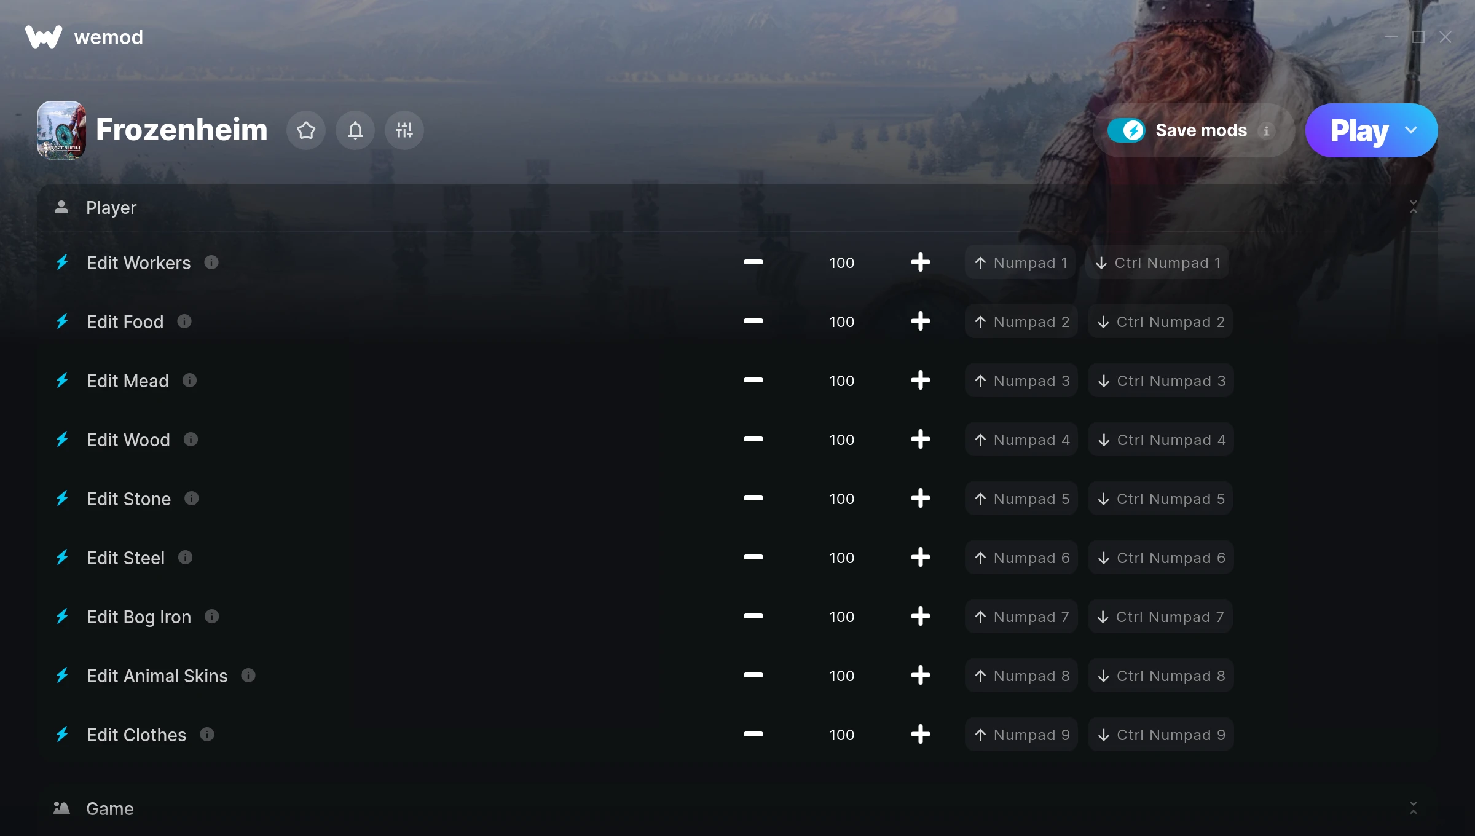Open the Play button dropdown arrow

tap(1411, 130)
